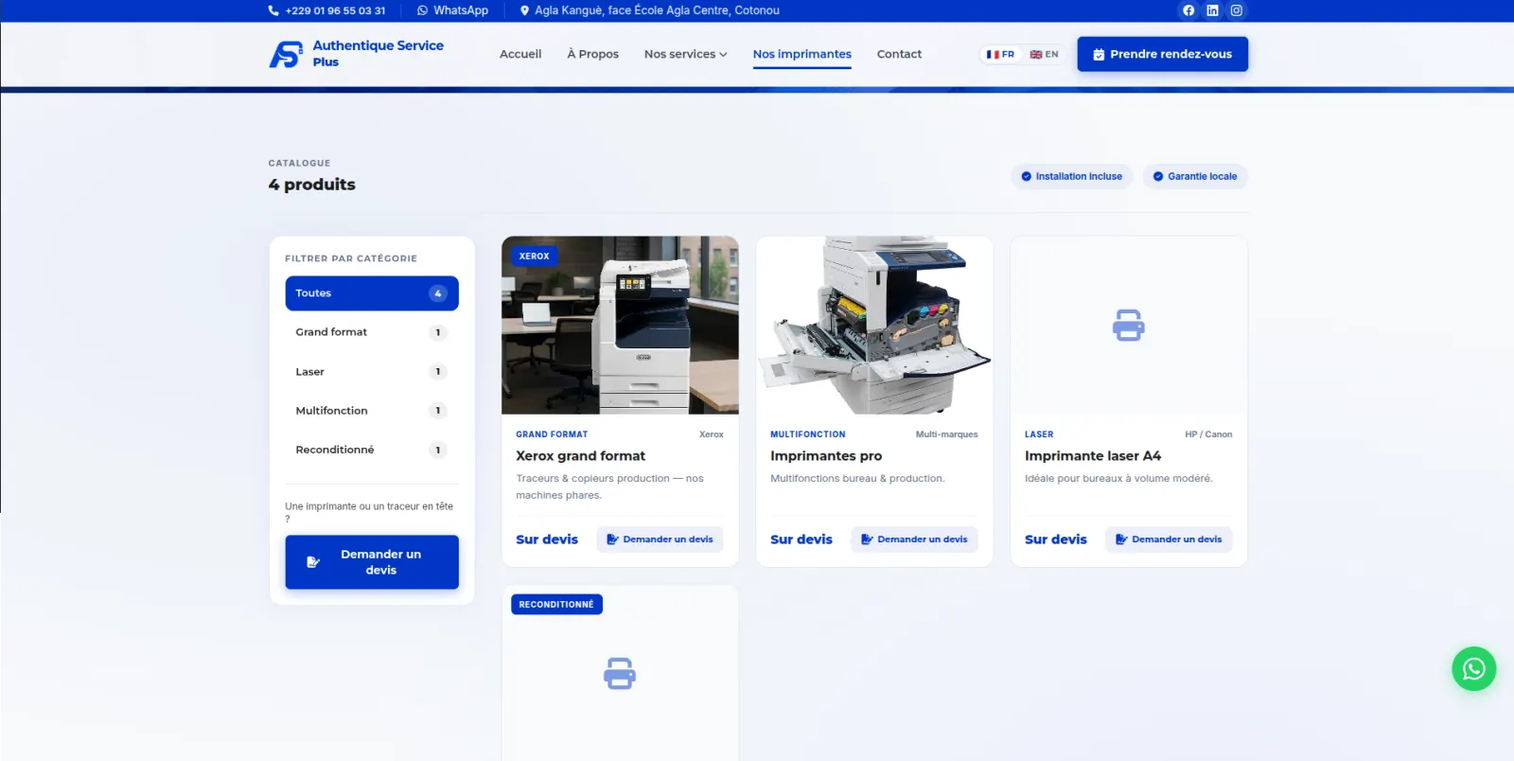The image size is (1514, 761).
Task: Click 'Sur devis' on Imprimante laser A4 card
Action: (x=1056, y=540)
